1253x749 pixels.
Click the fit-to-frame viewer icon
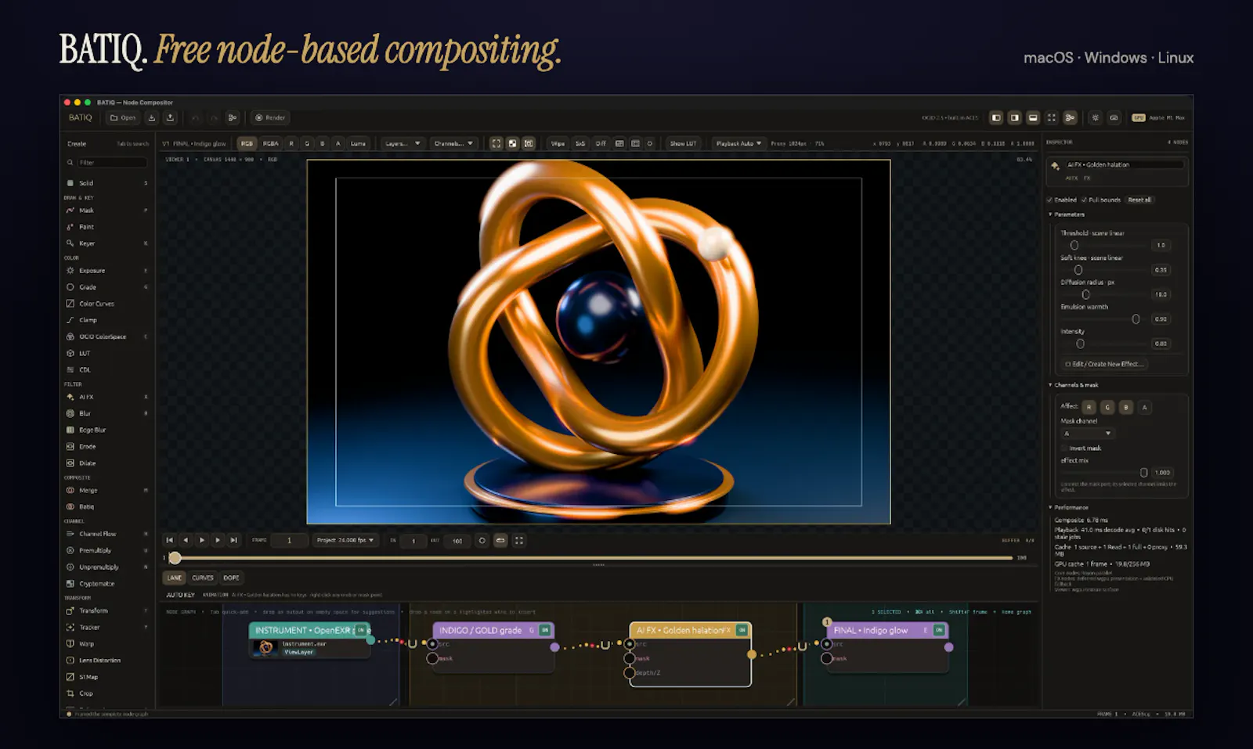click(x=496, y=143)
